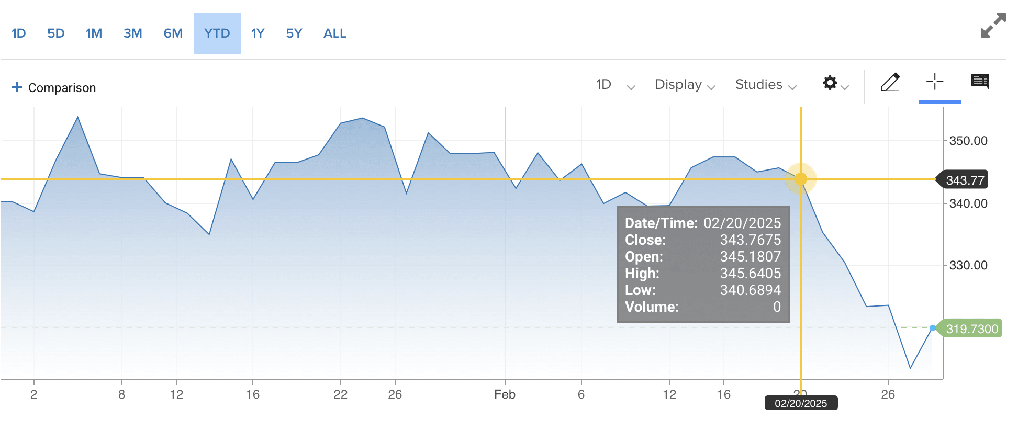Screen dimensions: 1029x431
Task: Click the 343.77 crosshair price label
Action: pos(963,180)
